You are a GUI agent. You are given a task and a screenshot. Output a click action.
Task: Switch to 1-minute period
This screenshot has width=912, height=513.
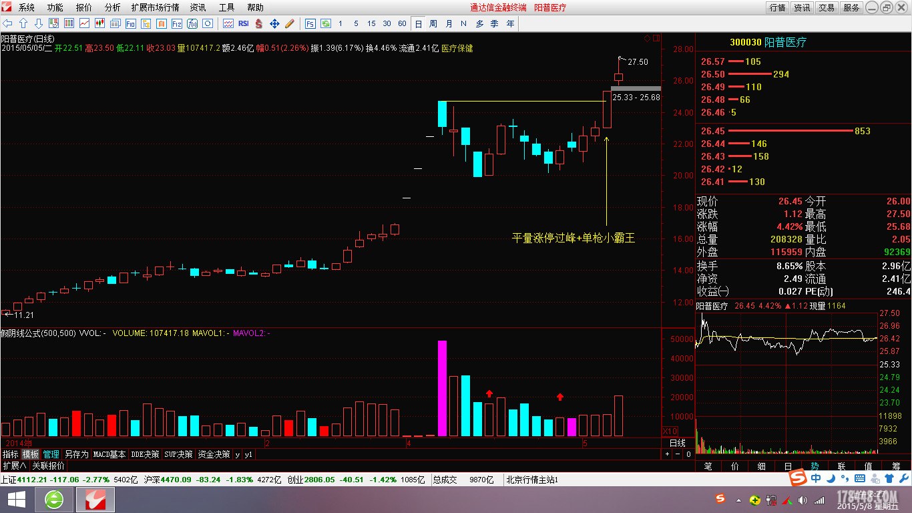(x=340, y=23)
